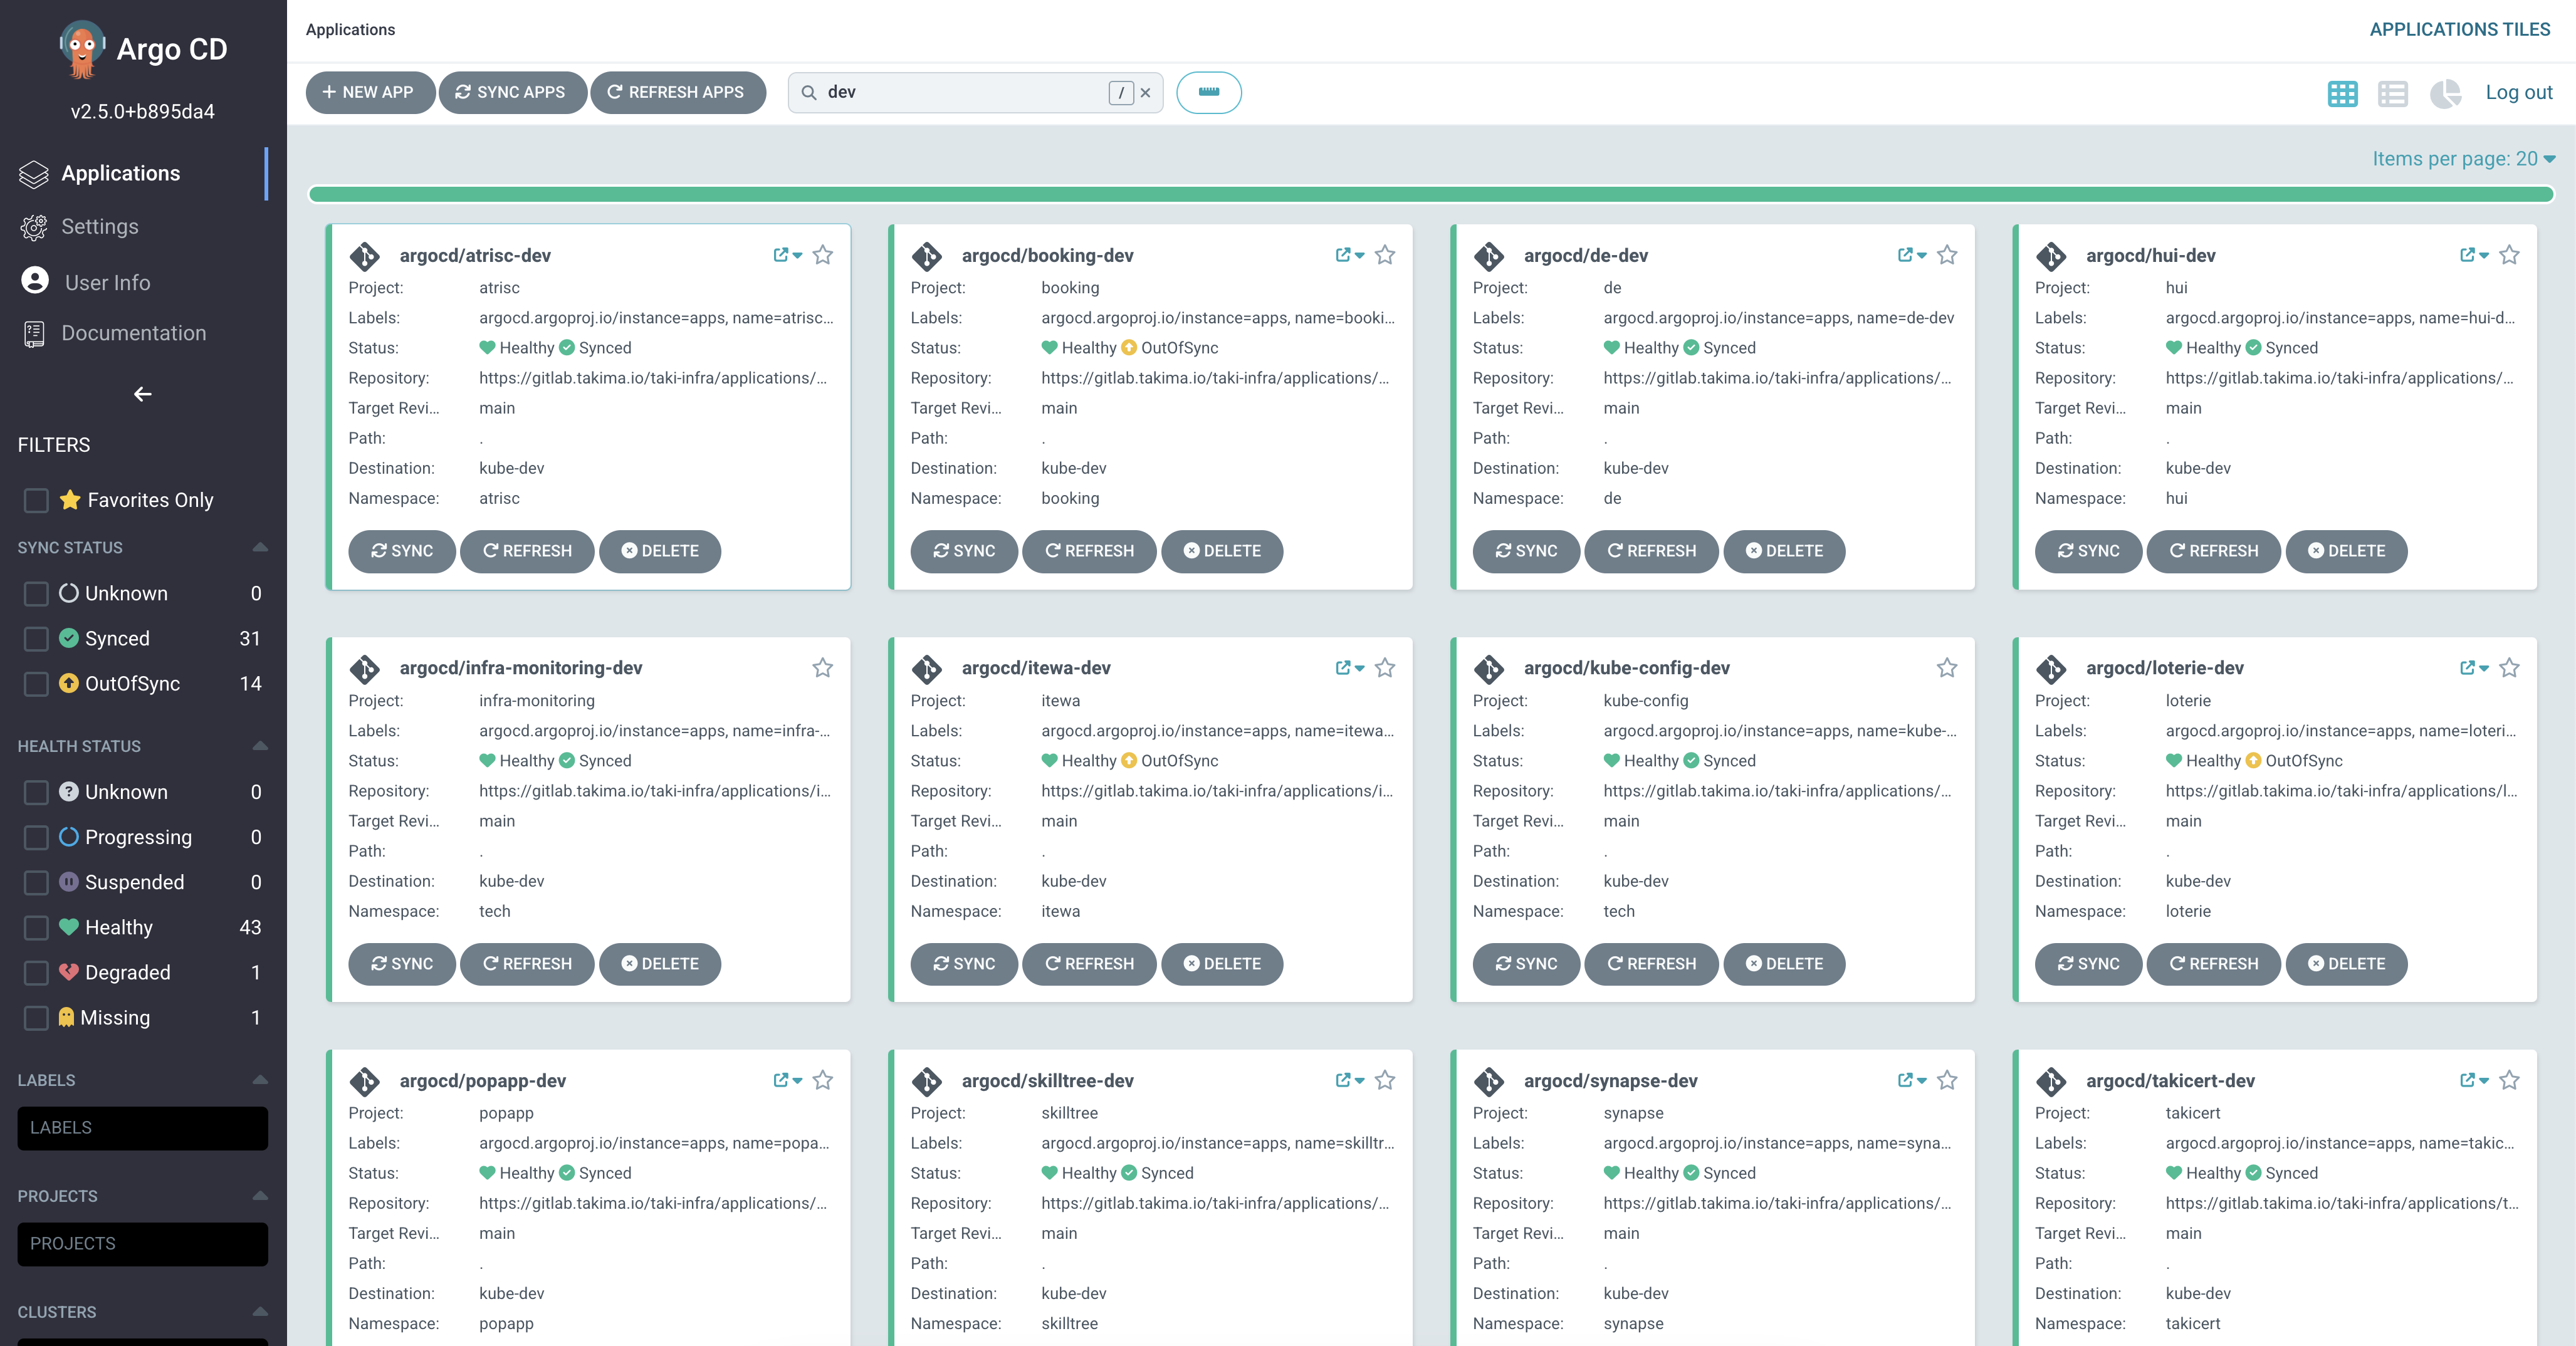Collapse the SYNC STATUS filter section
Image resolution: width=2576 pixels, height=1346 pixels.
point(260,547)
